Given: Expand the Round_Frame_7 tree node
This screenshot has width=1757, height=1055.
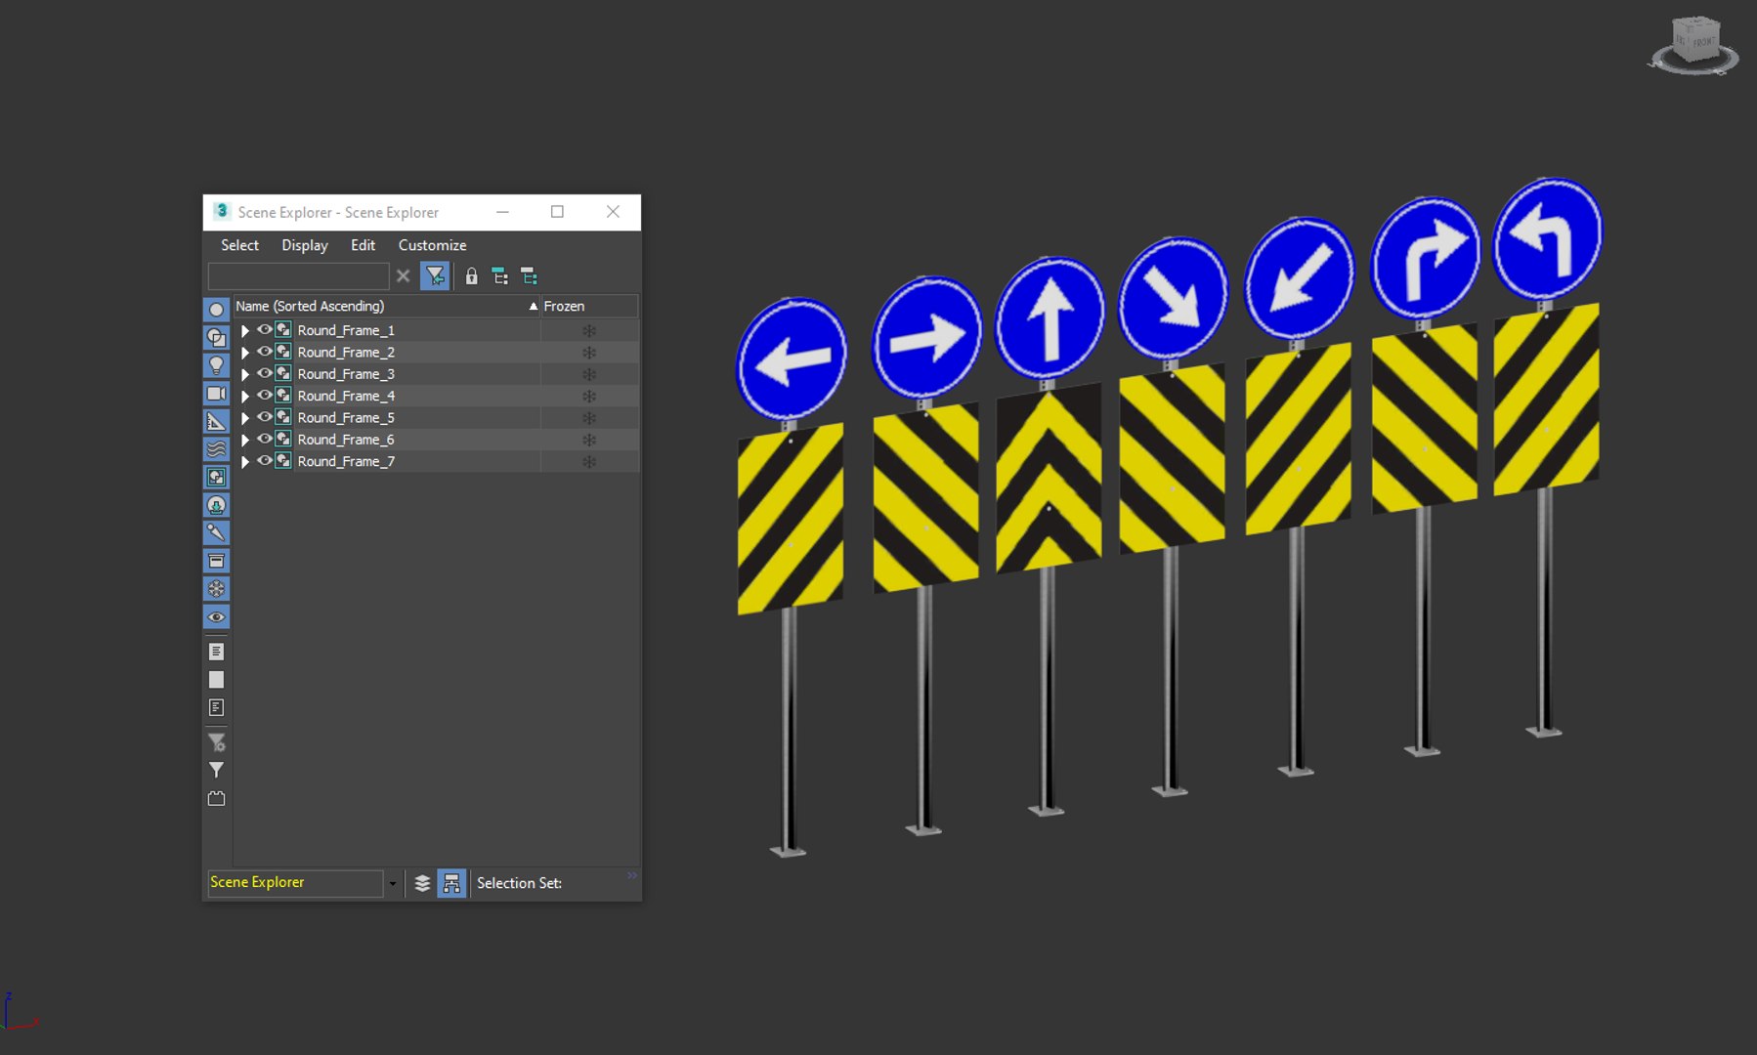Looking at the screenshot, I should coord(245,462).
